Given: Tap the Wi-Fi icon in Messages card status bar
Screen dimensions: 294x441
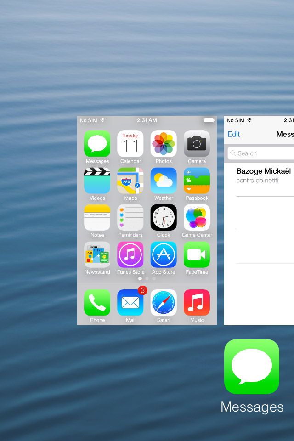Looking at the screenshot, I should pyautogui.click(x=249, y=120).
